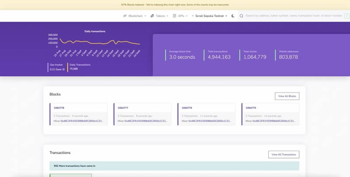The image size is (350, 177).
Task: Open block 1064778
Action: click(59, 108)
